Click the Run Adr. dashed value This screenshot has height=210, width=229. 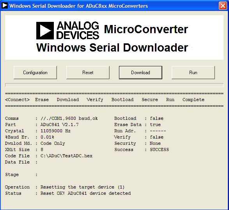[x=158, y=131]
